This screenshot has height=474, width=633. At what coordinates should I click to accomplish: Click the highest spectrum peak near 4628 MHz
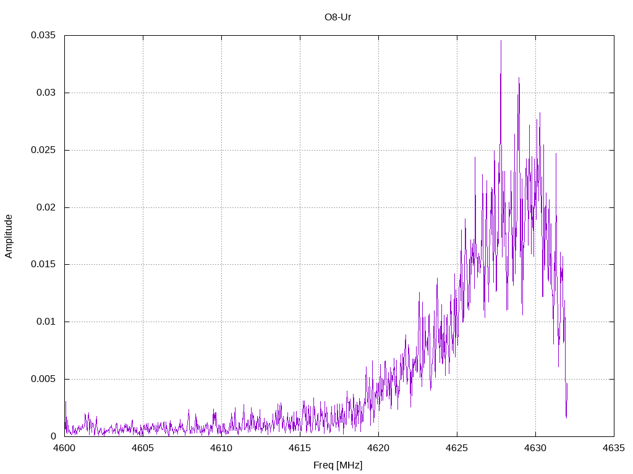[501, 41]
